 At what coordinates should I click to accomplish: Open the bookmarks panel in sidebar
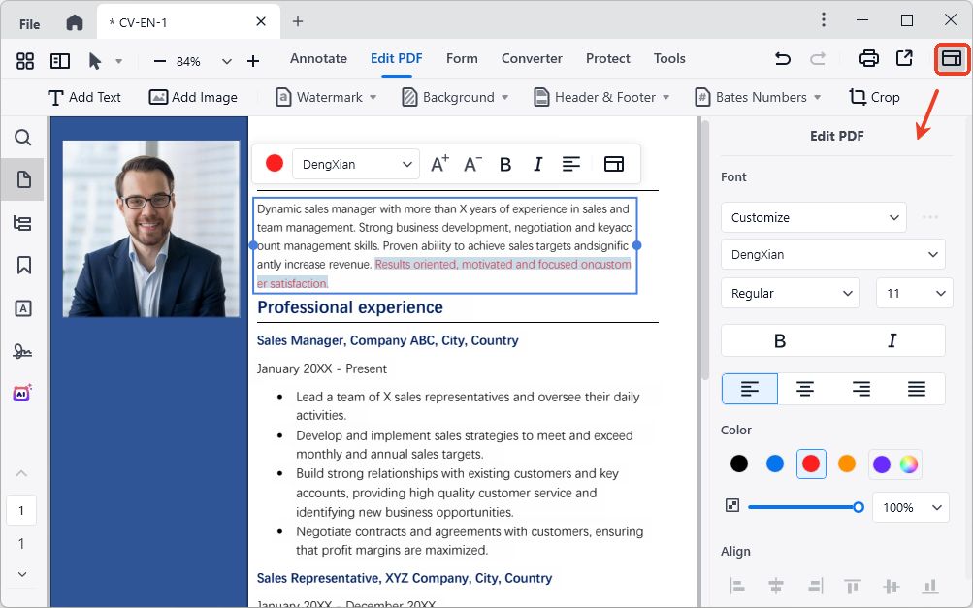(x=23, y=265)
